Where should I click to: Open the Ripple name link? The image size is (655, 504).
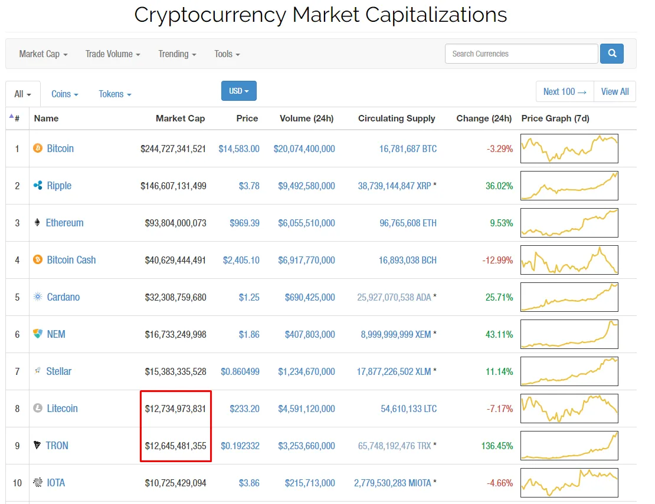pyautogui.click(x=59, y=185)
